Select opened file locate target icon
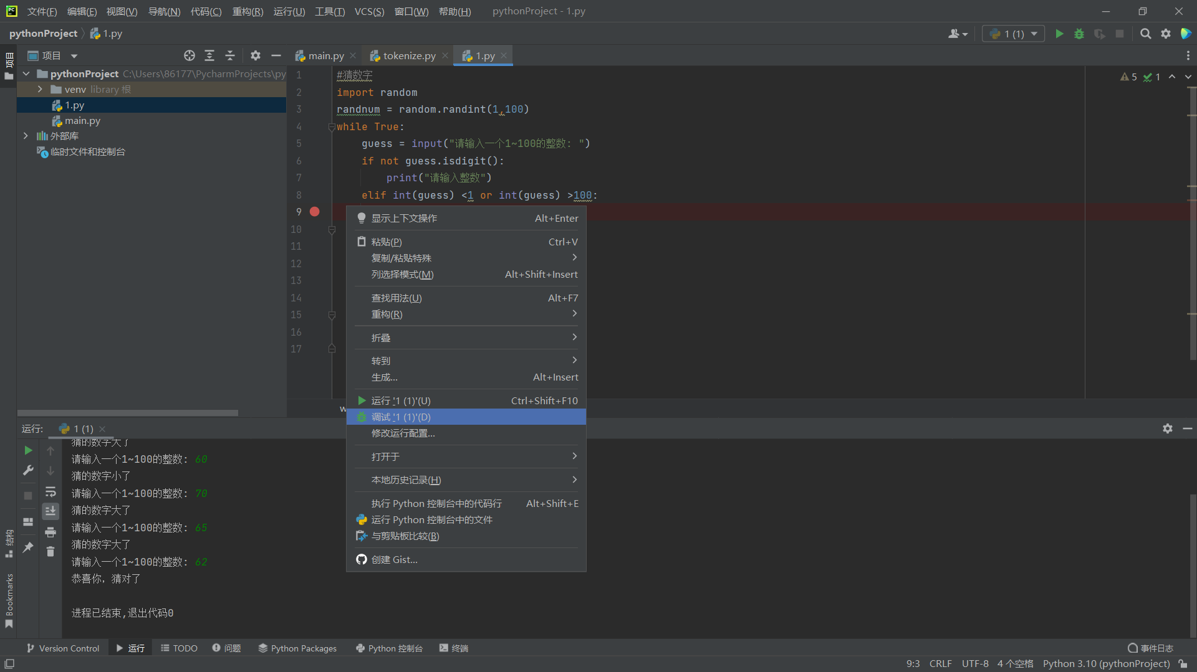This screenshot has width=1197, height=672. 190,55
